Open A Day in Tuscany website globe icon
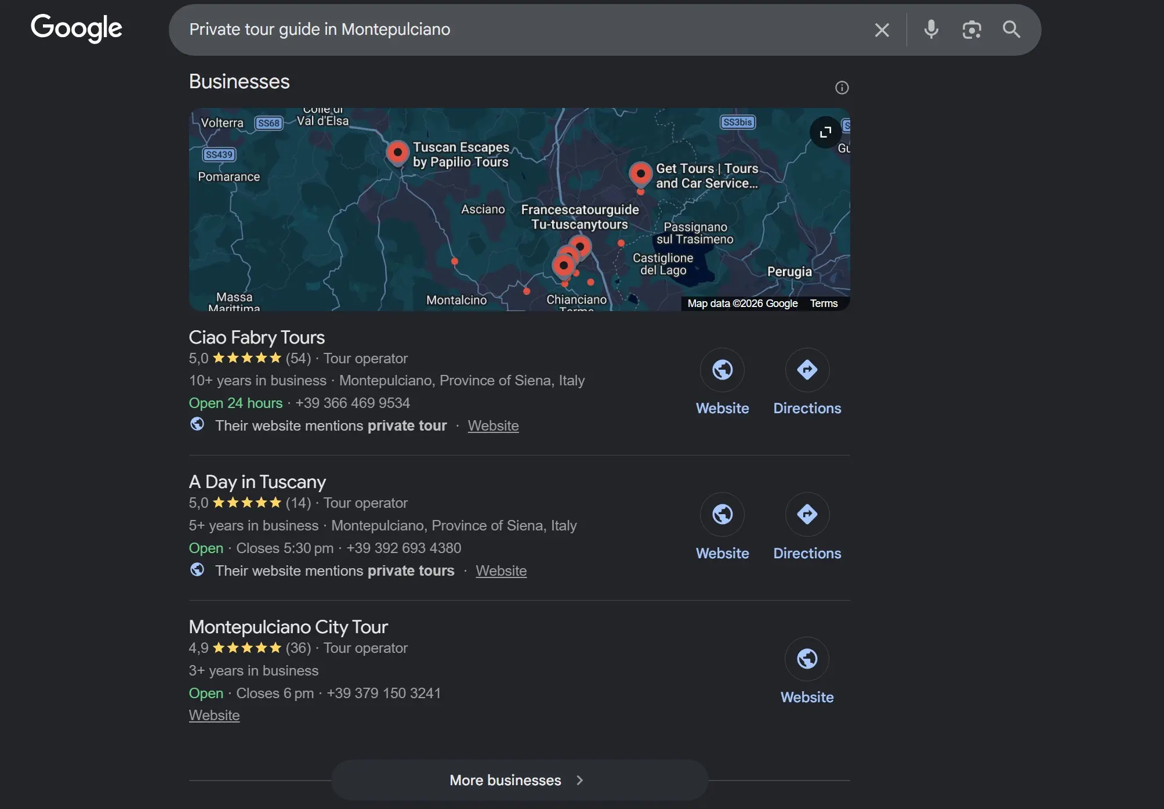 coord(722,514)
